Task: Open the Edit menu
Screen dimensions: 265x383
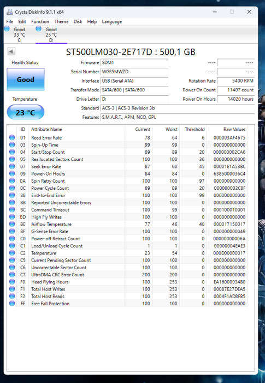Action: [x=22, y=21]
